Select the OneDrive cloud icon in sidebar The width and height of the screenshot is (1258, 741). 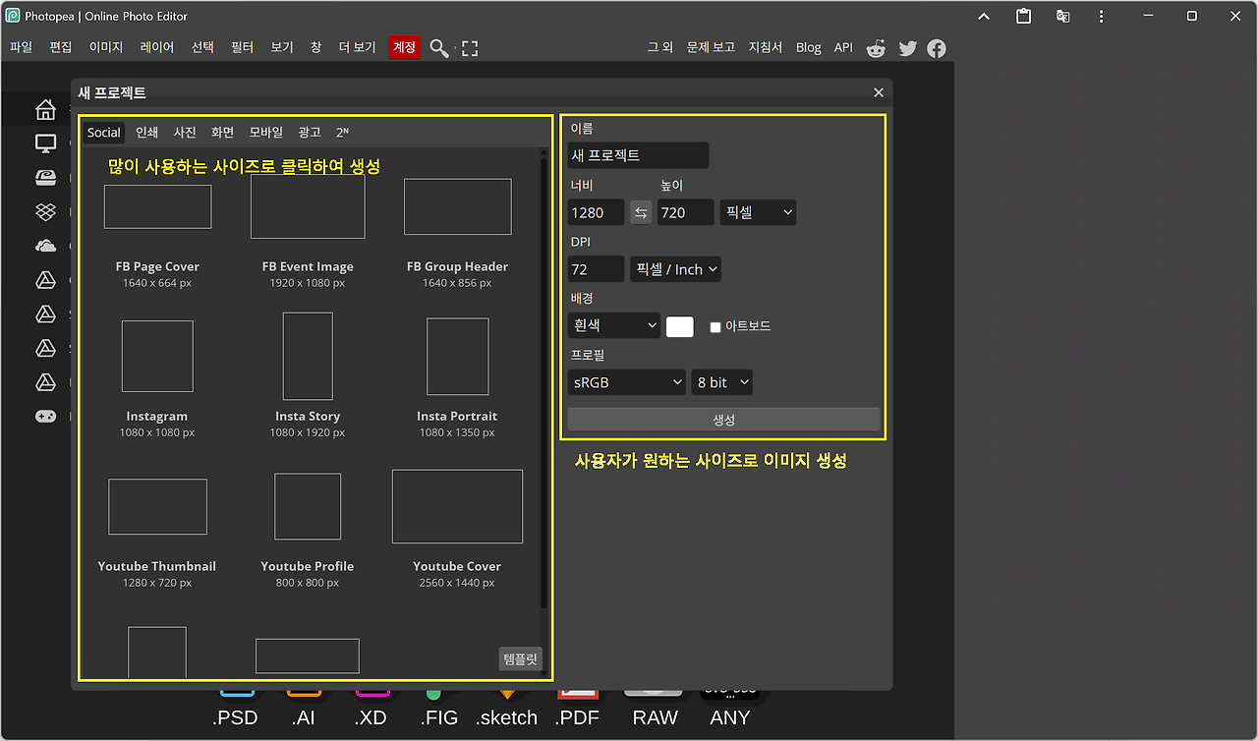(45, 246)
